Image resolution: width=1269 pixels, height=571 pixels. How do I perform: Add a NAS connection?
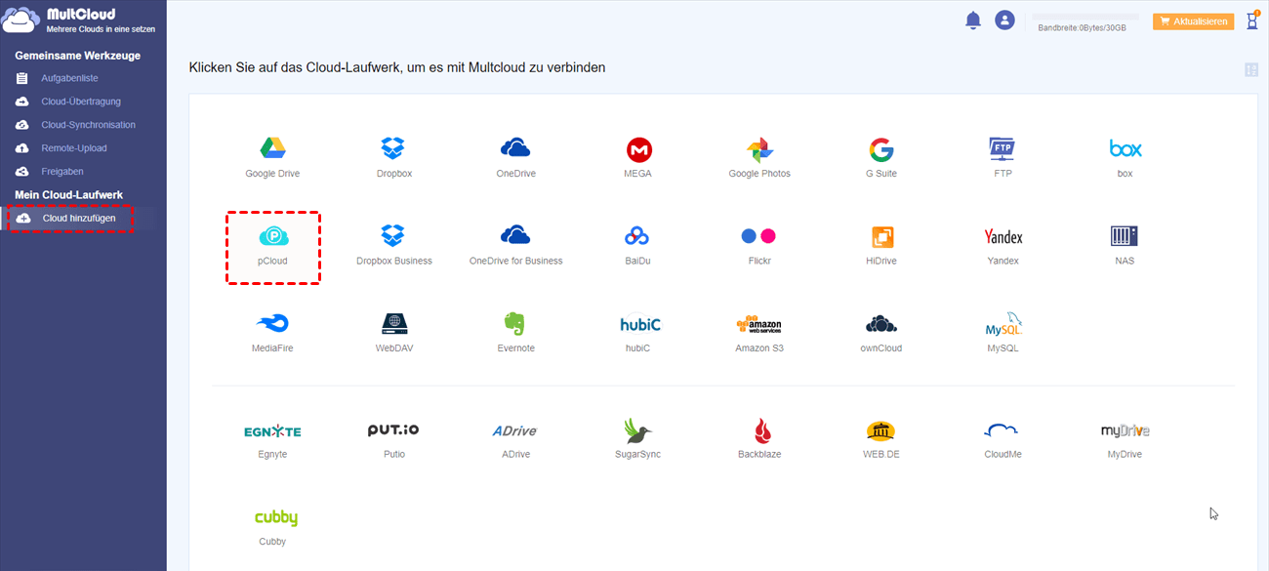pyautogui.click(x=1125, y=236)
